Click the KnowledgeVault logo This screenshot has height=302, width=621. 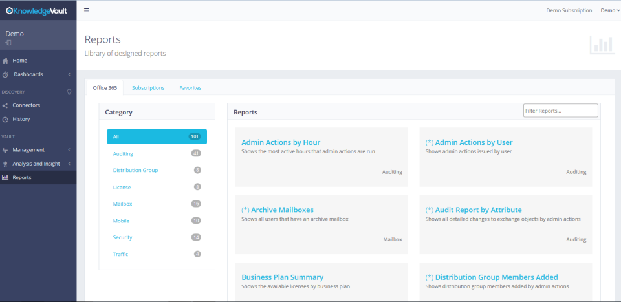36,11
